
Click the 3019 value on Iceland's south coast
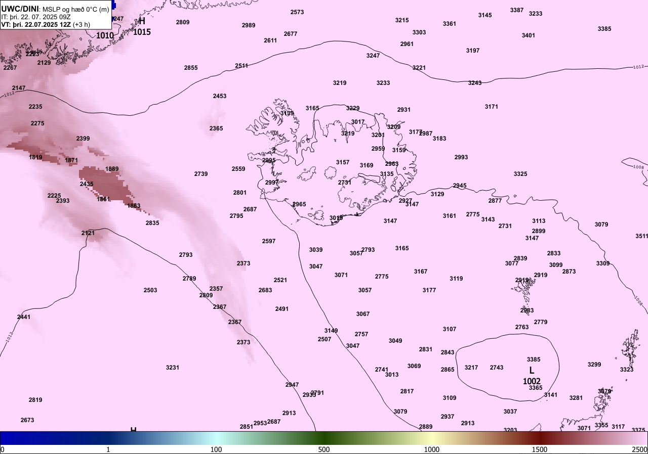click(336, 218)
